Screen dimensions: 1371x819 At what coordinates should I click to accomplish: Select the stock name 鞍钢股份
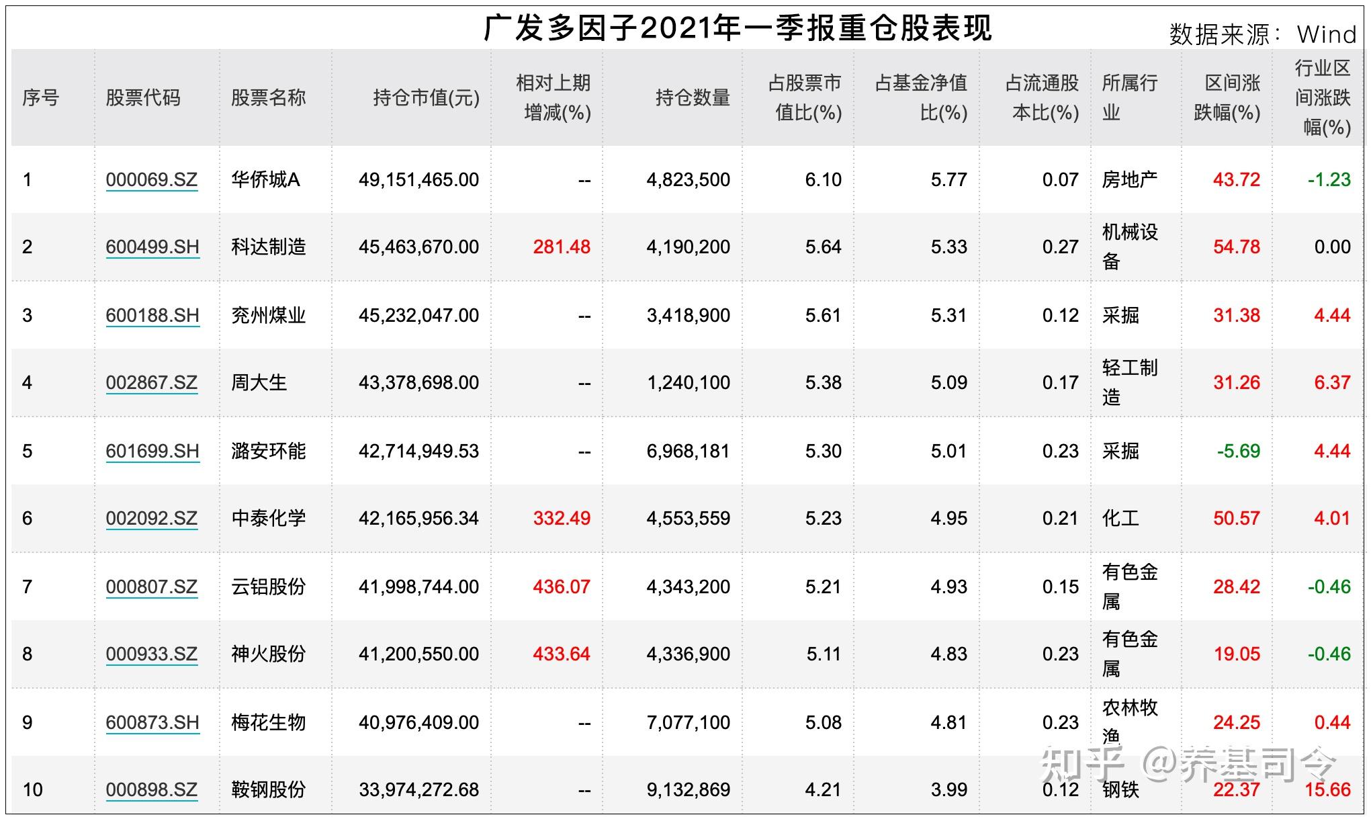tap(269, 790)
